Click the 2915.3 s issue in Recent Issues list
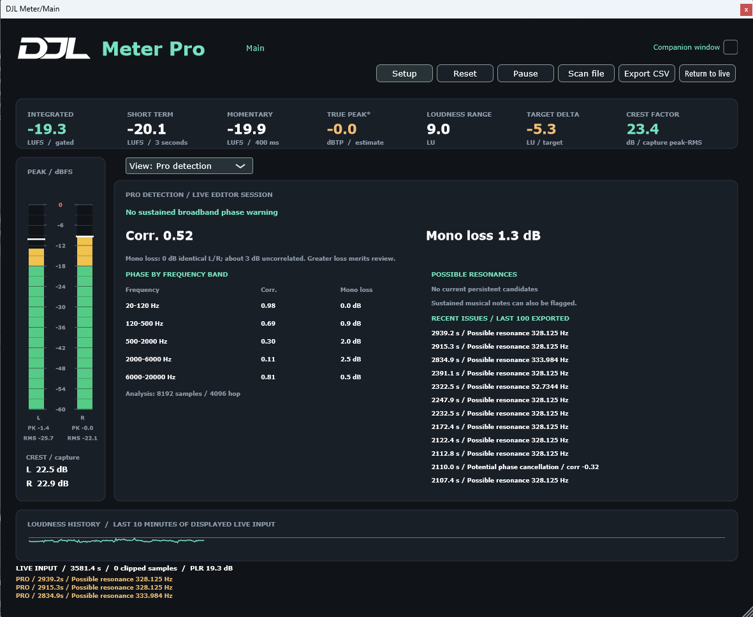 click(x=500, y=346)
